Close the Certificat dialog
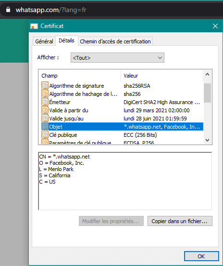This screenshot has width=223, height=266. pyautogui.click(x=215, y=26)
